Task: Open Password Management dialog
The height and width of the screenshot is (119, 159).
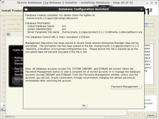Action: pyautogui.click(x=126, y=87)
